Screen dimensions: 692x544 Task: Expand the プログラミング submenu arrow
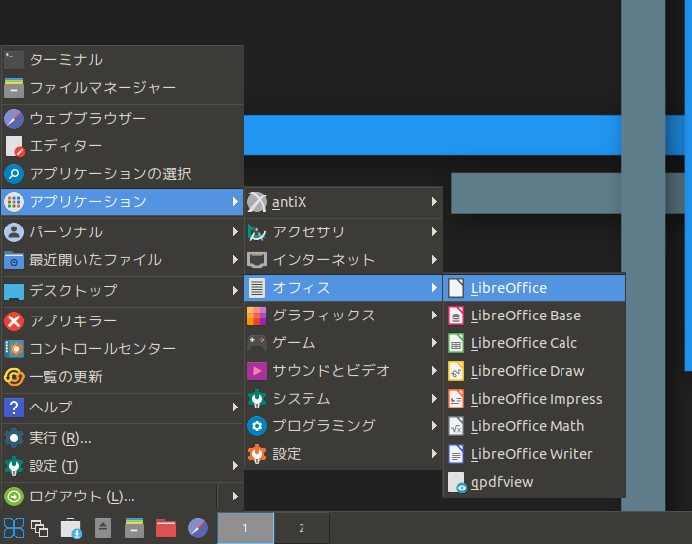434,426
